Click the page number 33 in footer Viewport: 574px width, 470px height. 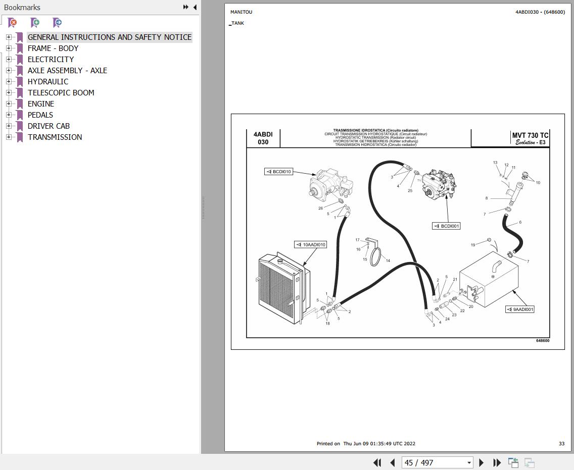pos(561,444)
